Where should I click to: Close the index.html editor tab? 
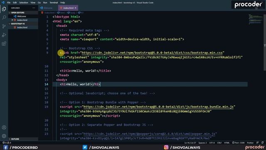76,8
